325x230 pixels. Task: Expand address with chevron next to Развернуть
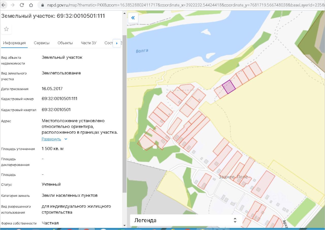point(66,139)
